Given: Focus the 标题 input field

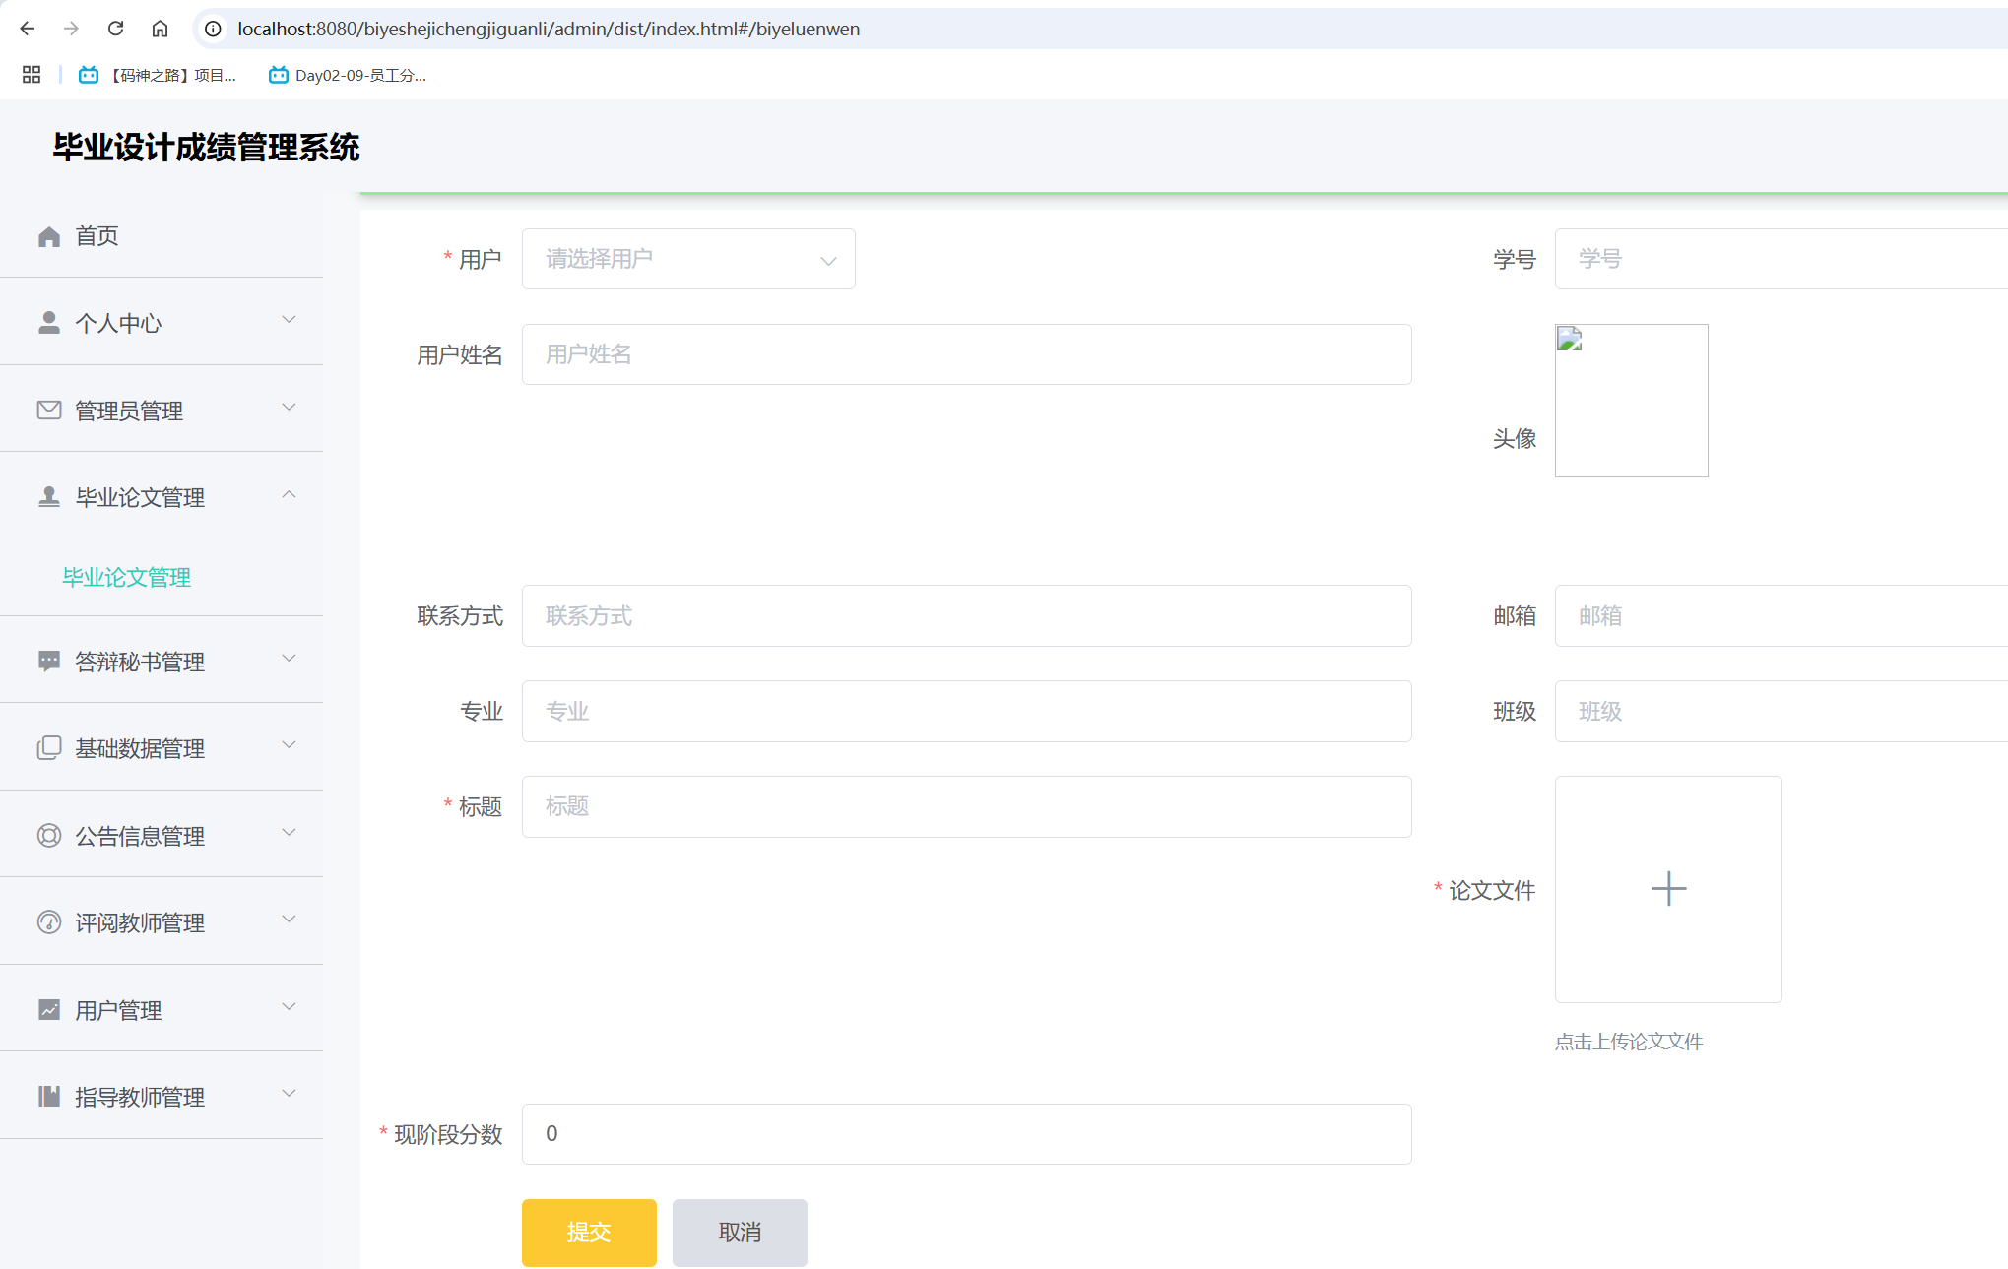Looking at the screenshot, I should click(966, 806).
